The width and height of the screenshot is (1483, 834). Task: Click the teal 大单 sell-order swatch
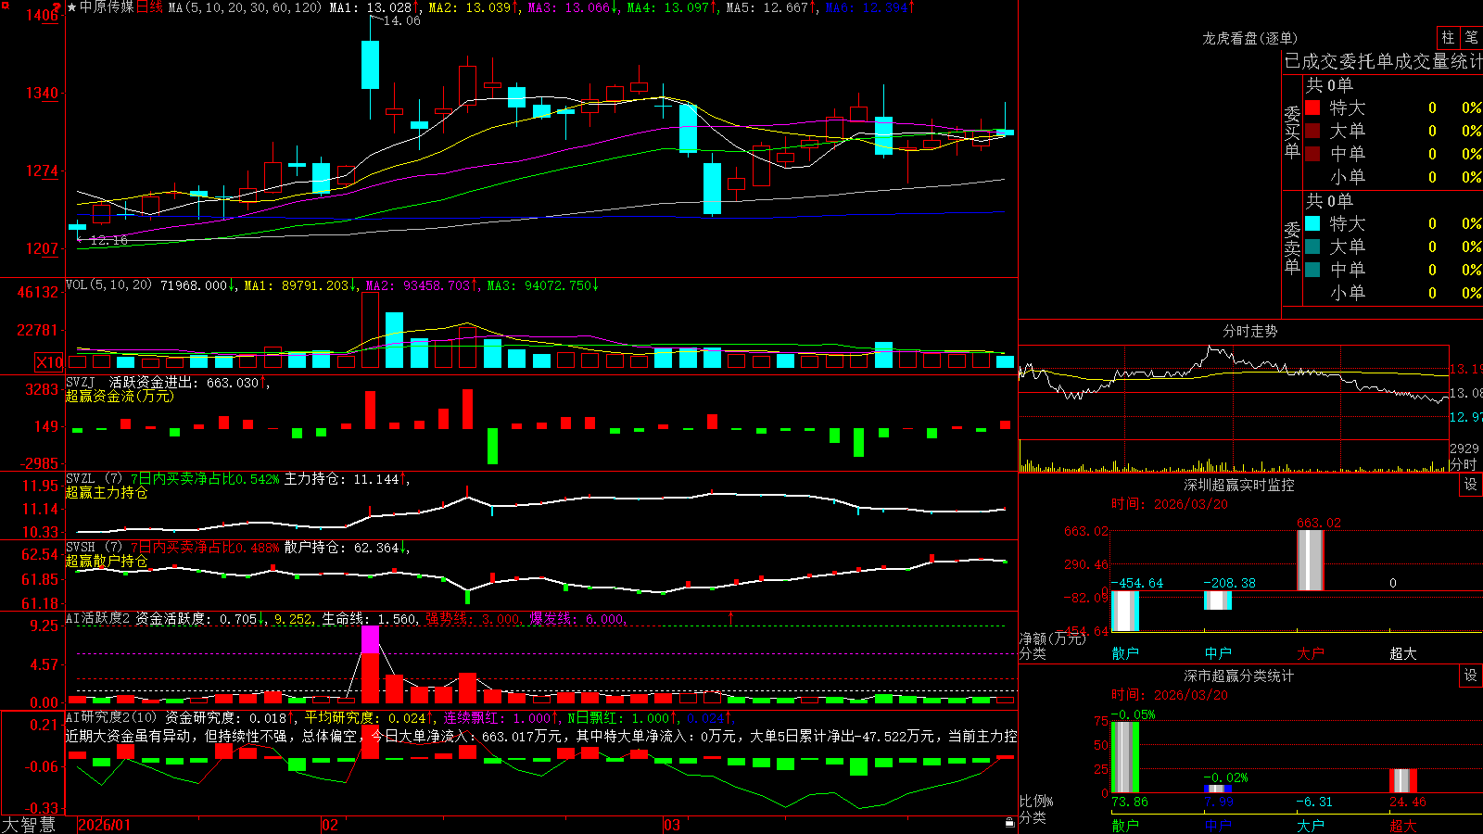tap(1312, 246)
